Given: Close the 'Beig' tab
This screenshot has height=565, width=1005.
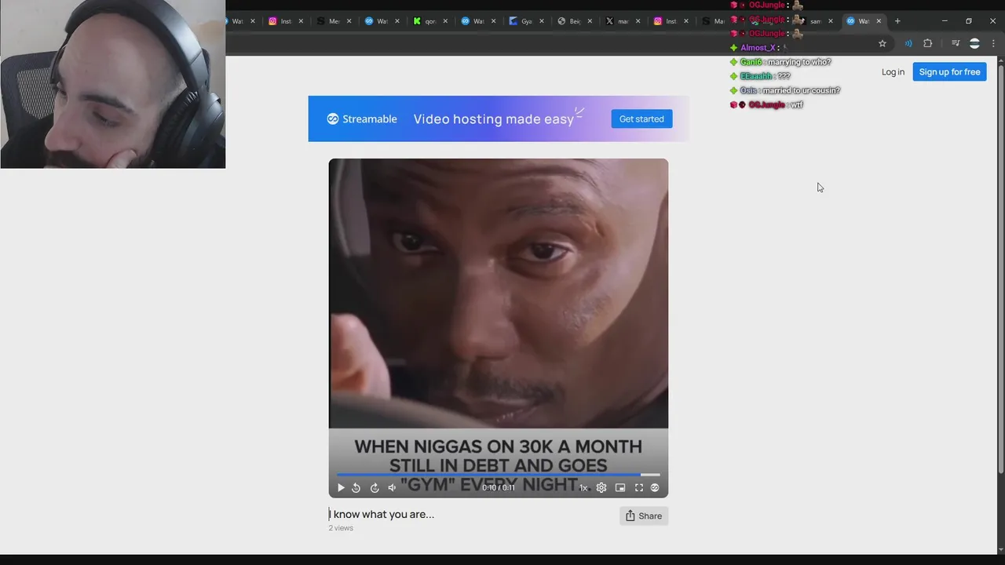Looking at the screenshot, I should 590,21.
